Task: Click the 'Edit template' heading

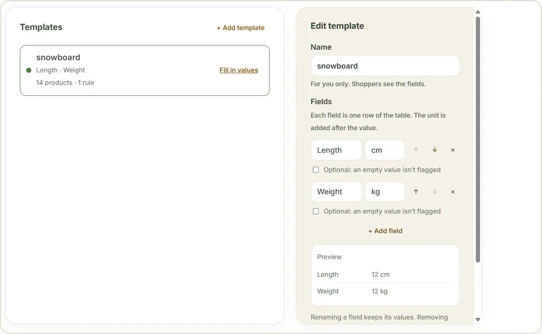Action: pos(337,26)
